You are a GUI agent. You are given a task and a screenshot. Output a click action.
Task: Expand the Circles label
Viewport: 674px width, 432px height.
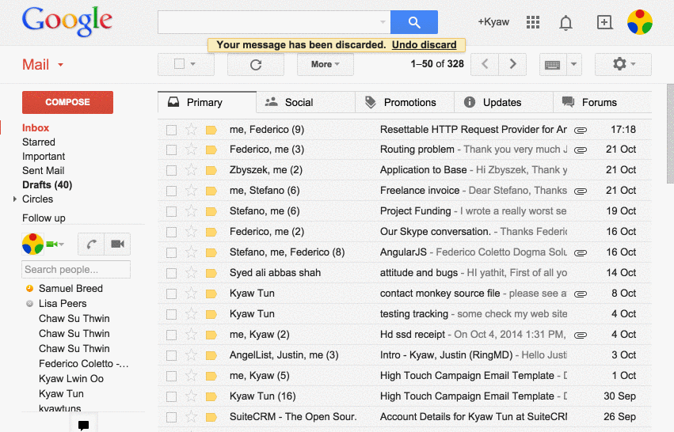click(x=15, y=199)
